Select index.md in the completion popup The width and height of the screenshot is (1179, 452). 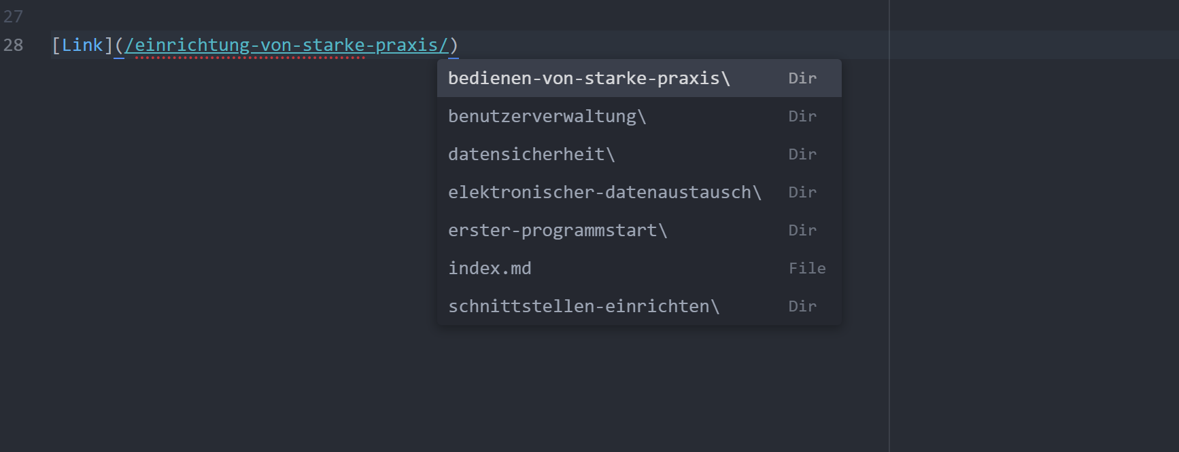[490, 269]
